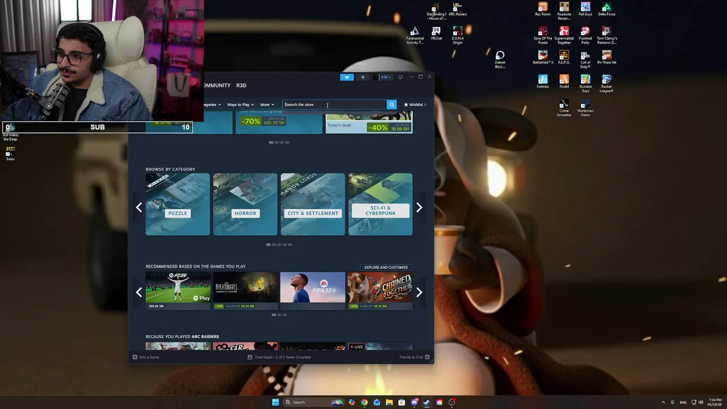
Task: Open VRChat desktop shortcut
Action: point(436,34)
